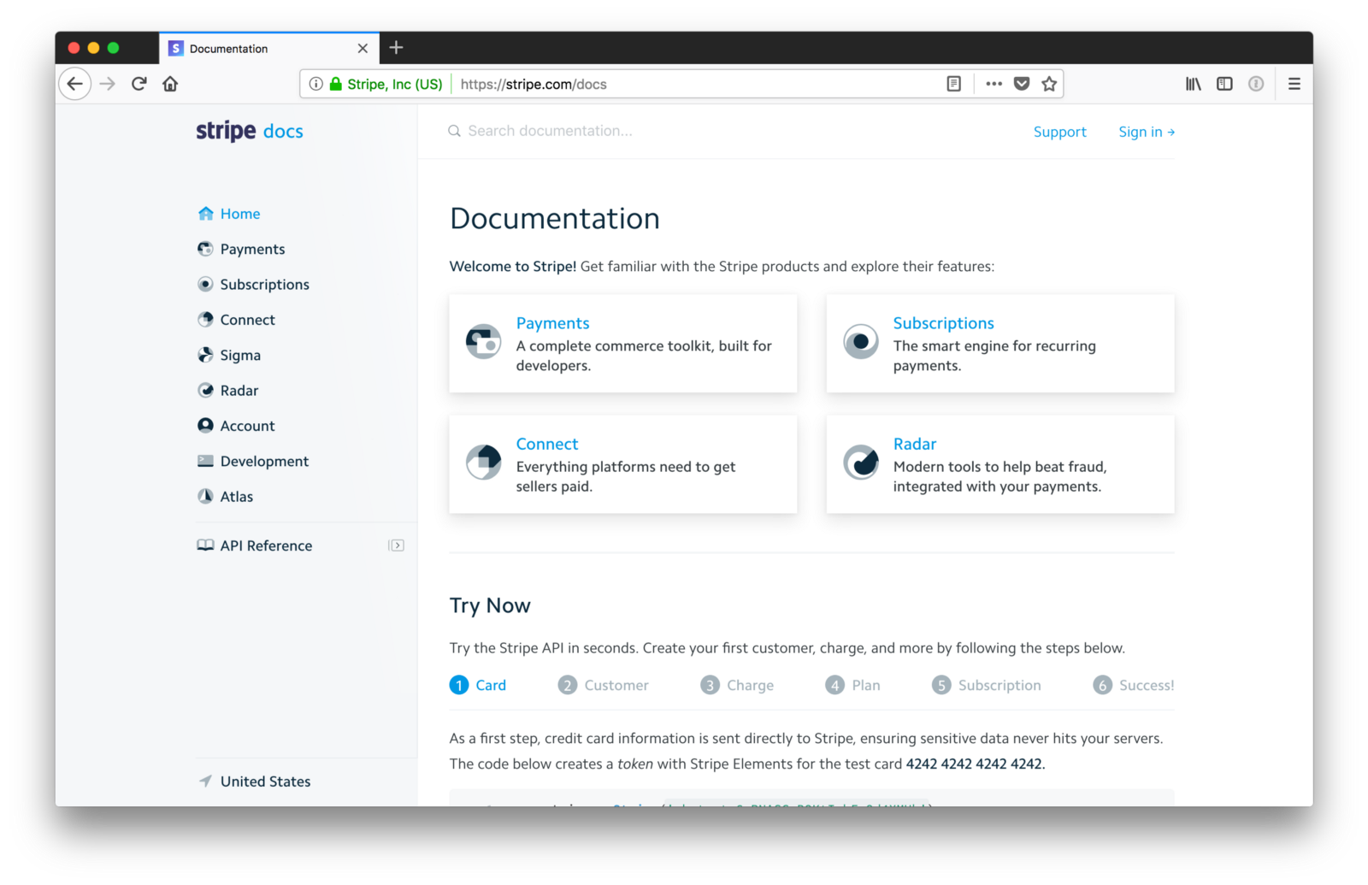Change country from United States
Viewport: 1368px width, 885px height.
pos(255,782)
